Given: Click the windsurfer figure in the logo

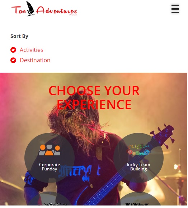Looking at the screenshot, I should coord(30,9).
